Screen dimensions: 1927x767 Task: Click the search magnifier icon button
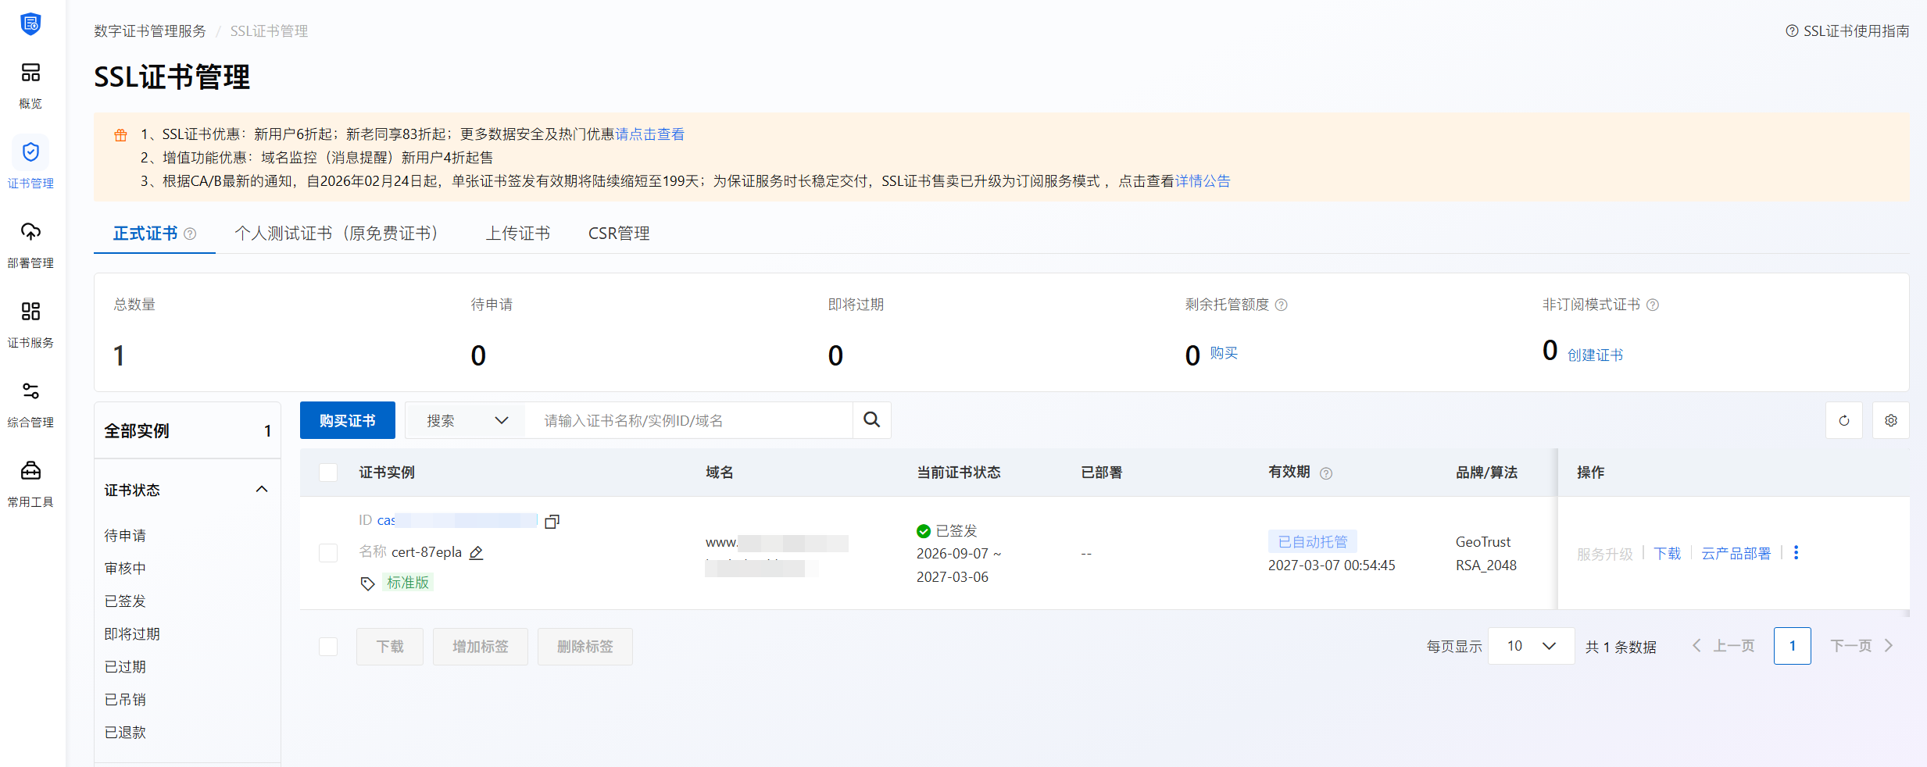[872, 420]
